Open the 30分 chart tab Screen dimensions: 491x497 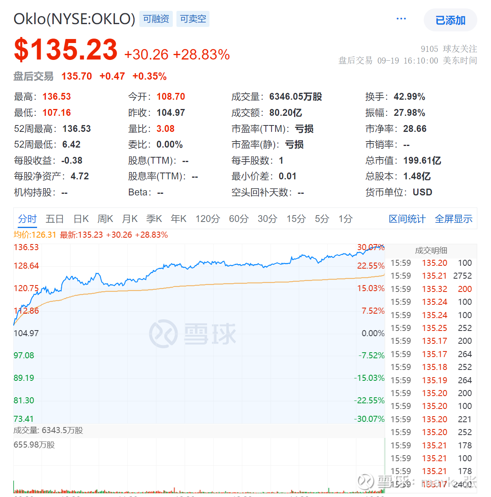click(x=267, y=219)
